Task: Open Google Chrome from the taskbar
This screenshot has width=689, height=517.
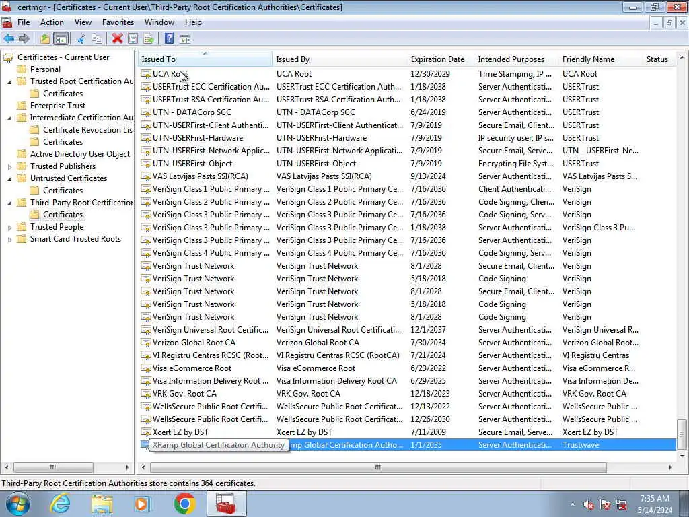Action: pyautogui.click(x=184, y=504)
